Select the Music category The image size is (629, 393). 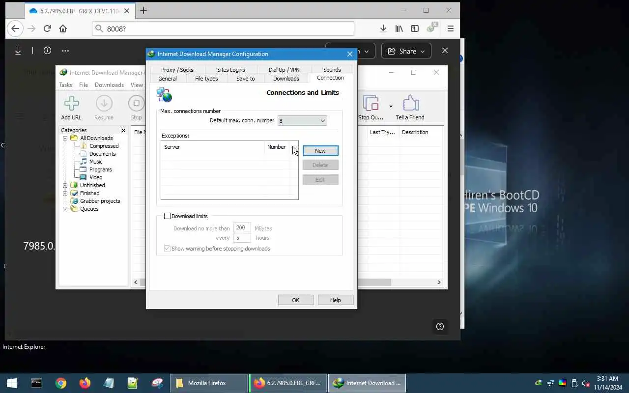pyautogui.click(x=96, y=162)
